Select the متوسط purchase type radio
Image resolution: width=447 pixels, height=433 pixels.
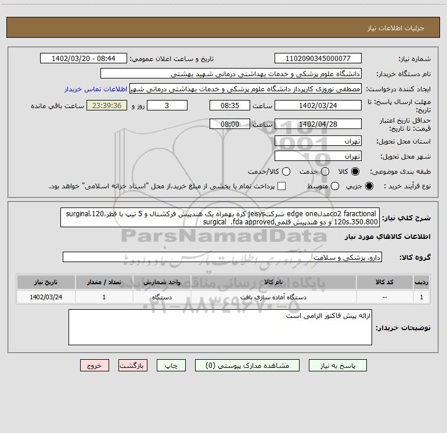[x=335, y=186]
